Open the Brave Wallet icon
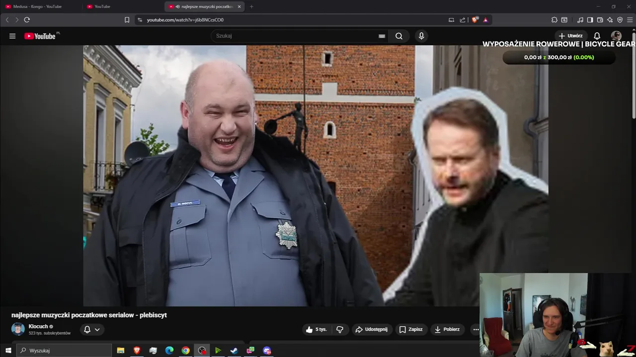Screen dimensions: 636x357 pos(600,20)
